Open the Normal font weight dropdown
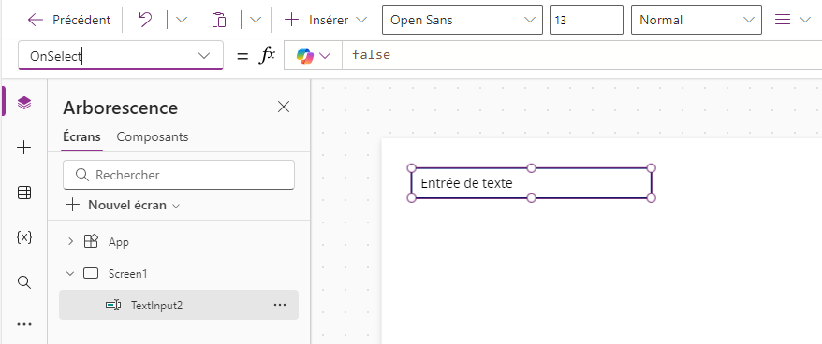822x344 pixels. [697, 20]
